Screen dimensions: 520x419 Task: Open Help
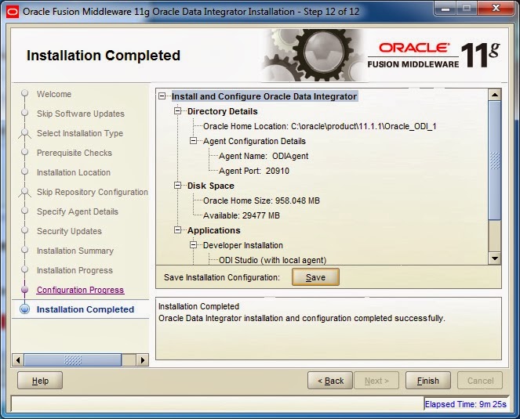40,381
